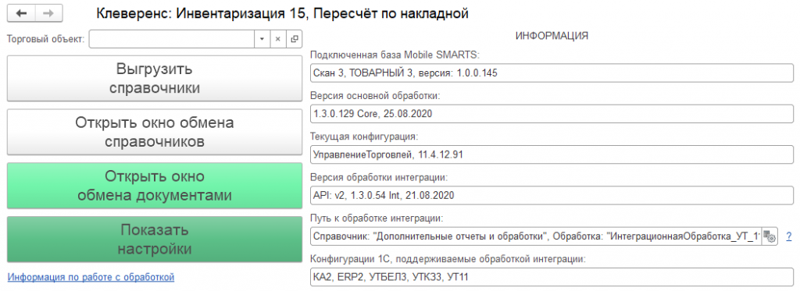Open the Торговый объект selection window icon
This screenshot has height=291, width=800.
pos(294,39)
